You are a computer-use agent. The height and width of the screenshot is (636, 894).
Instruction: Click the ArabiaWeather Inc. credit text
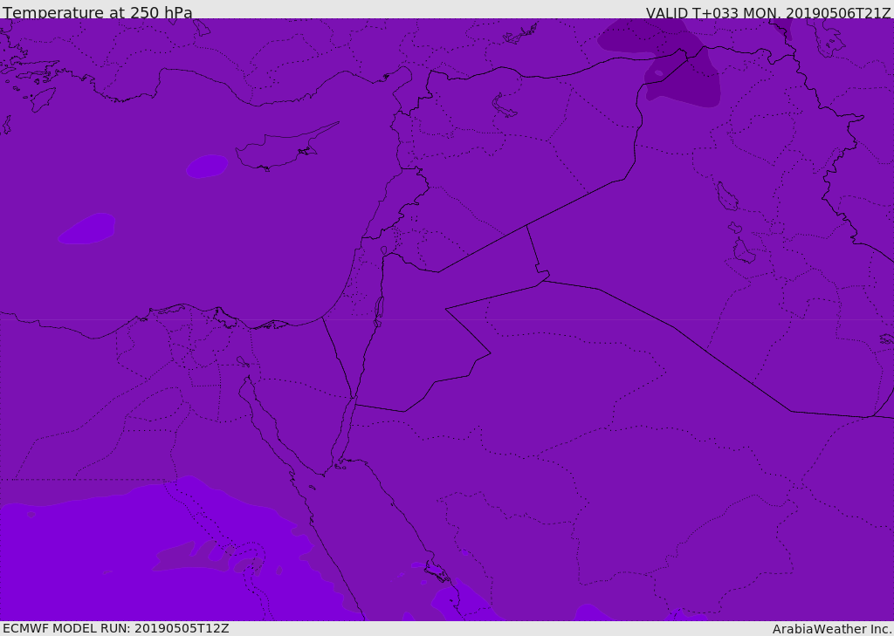(832, 629)
